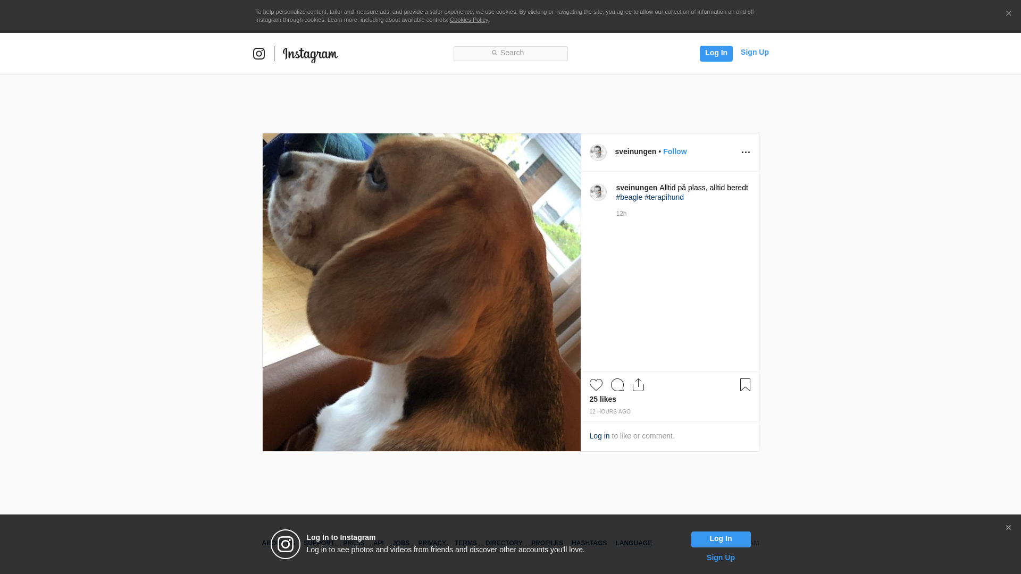Click 'Log in' to like or comment
Viewport: 1021px width, 574px height.
(599, 436)
